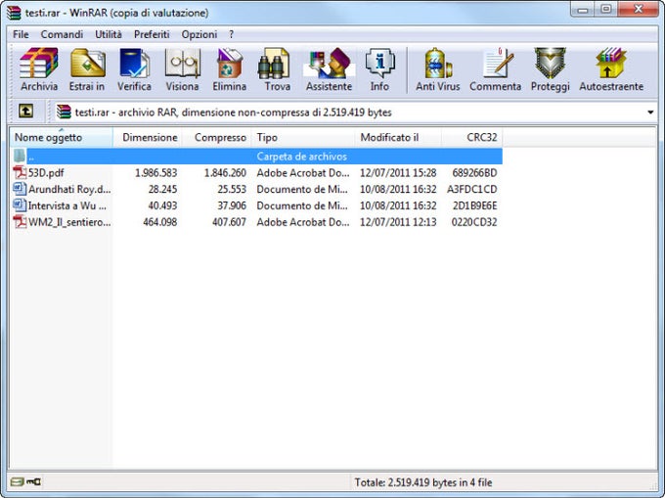
Task: Select WM2_Il_sentiero PDF icon
Action: pyautogui.click(x=20, y=222)
